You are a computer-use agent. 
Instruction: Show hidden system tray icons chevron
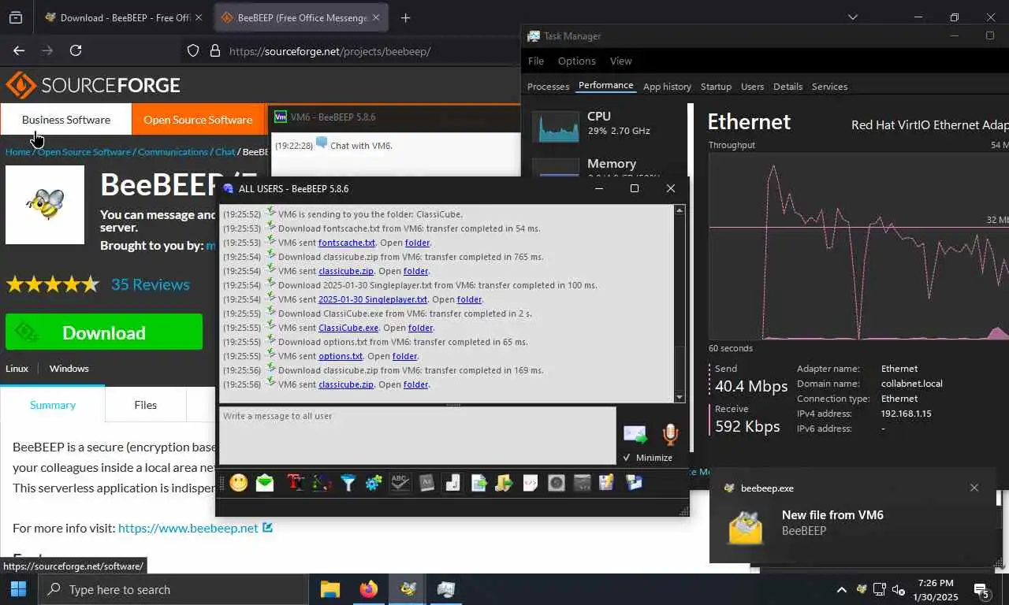842,589
